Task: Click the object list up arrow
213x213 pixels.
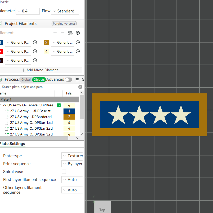Action: [82, 93]
